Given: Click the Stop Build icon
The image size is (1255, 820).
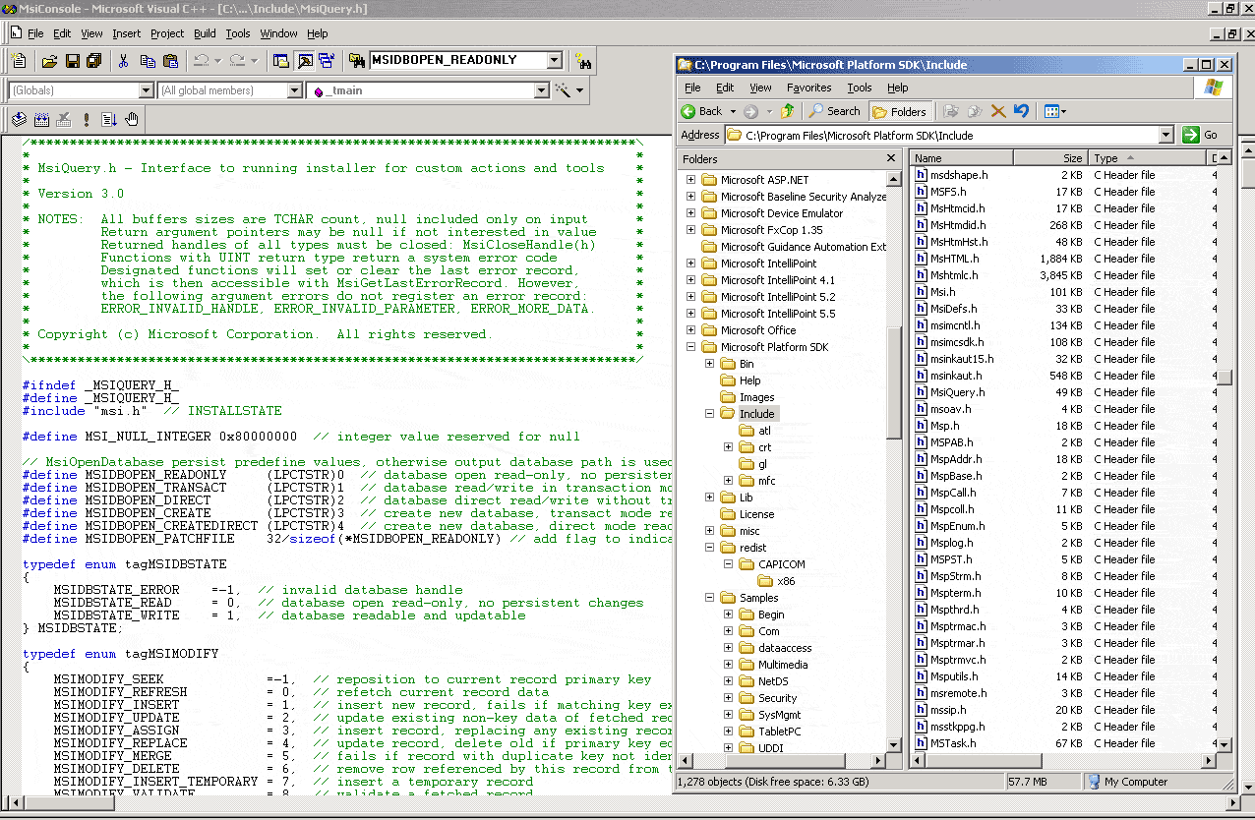Looking at the screenshot, I should pos(64,120).
